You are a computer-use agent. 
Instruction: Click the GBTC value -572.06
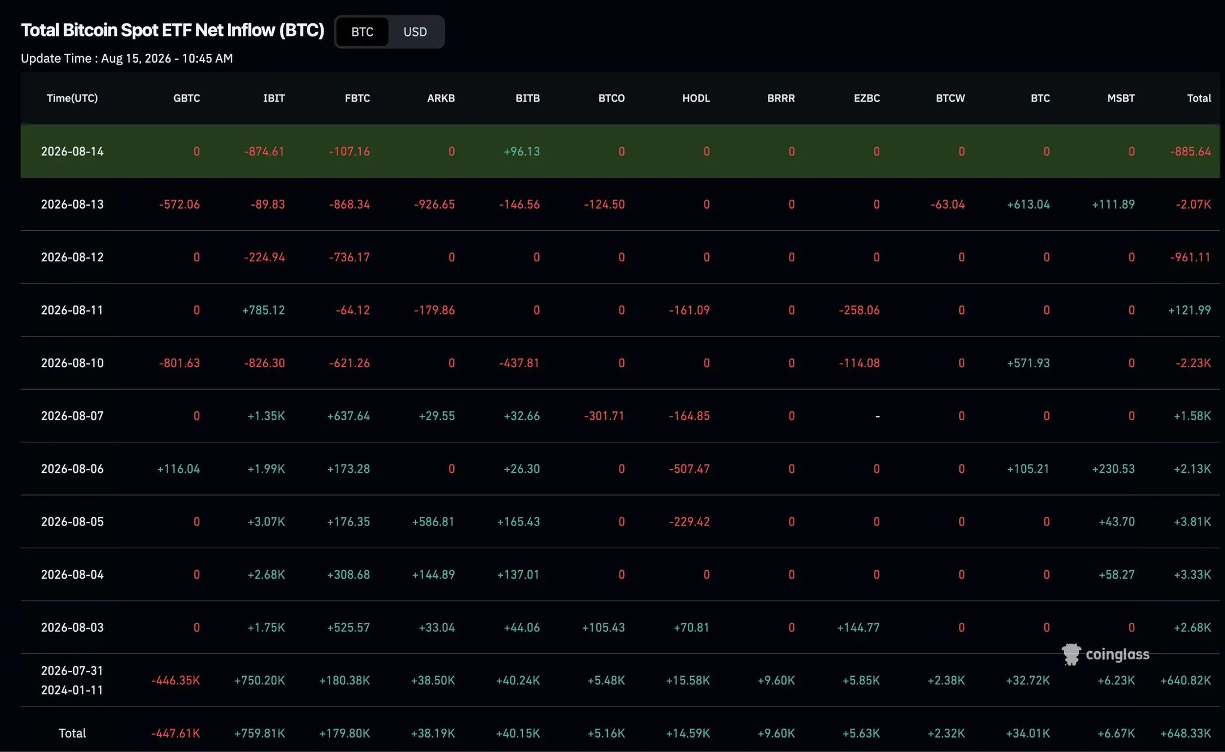click(179, 204)
